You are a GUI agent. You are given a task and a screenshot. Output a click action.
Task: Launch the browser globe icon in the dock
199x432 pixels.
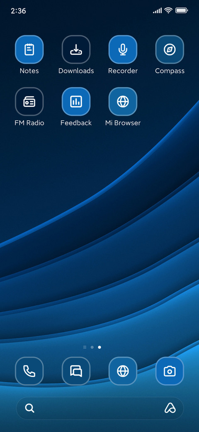[123, 371]
